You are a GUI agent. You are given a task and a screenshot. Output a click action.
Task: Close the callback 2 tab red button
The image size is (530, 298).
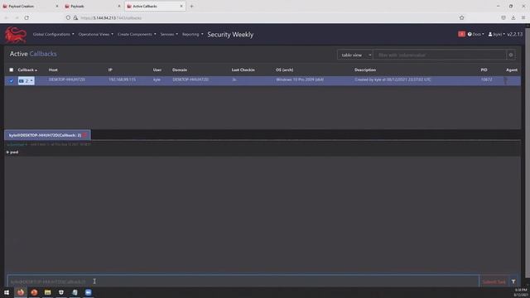tap(85, 135)
